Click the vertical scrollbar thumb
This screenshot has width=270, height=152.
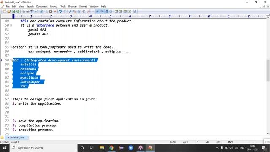[x=268, y=71]
